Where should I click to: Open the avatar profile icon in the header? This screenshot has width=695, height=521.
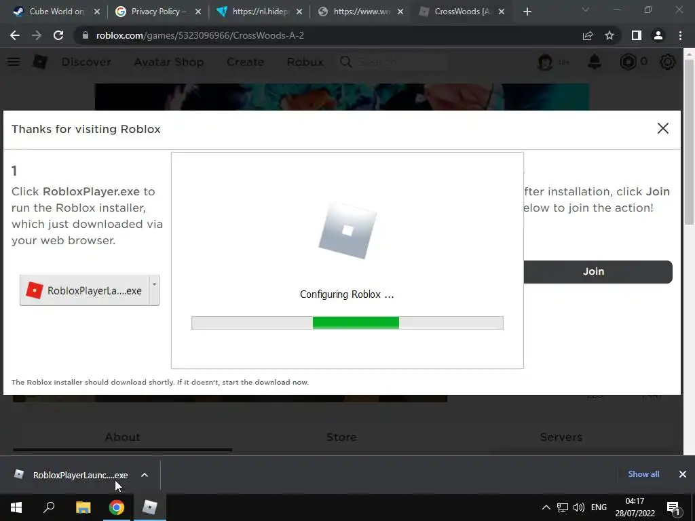click(x=545, y=62)
